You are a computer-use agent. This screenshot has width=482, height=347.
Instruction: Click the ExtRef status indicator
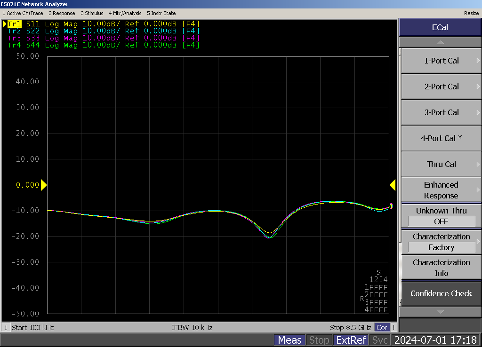351,340
